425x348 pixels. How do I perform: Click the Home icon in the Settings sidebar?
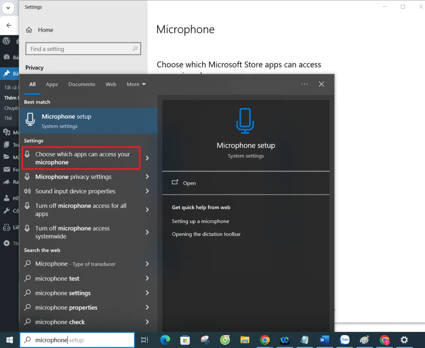(29, 30)
